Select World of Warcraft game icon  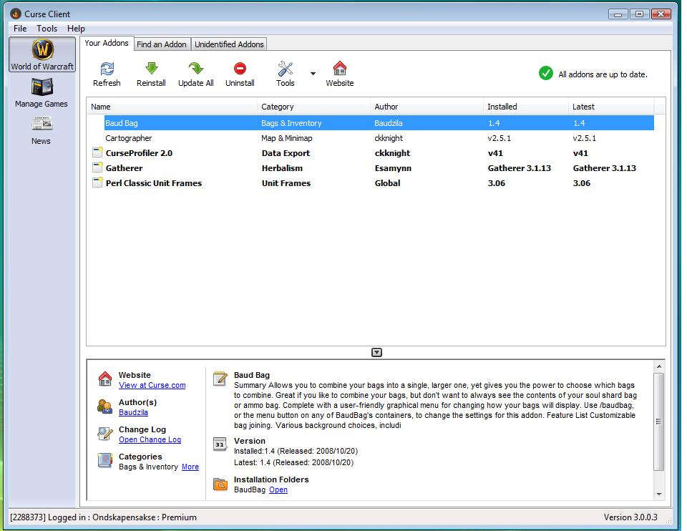(42, 54)
